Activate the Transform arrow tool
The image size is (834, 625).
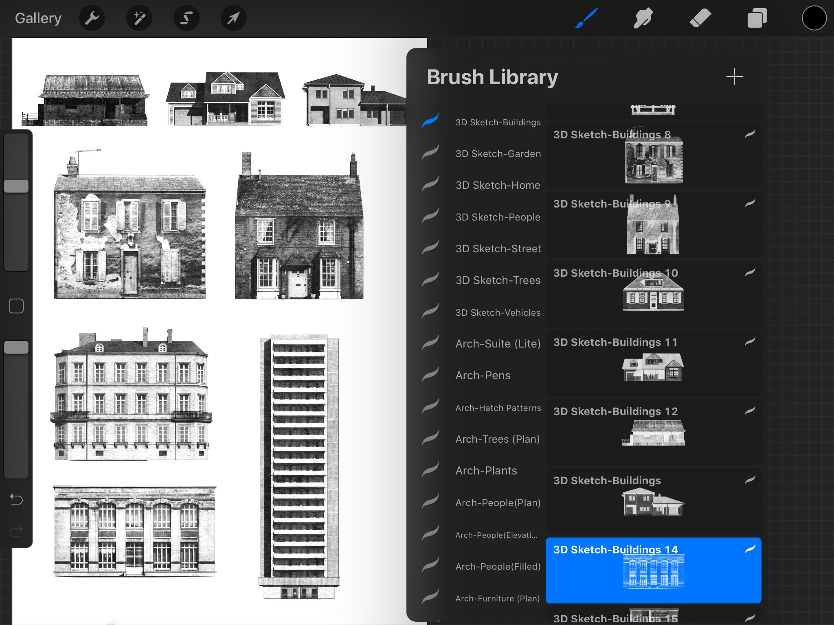[233, 18]
